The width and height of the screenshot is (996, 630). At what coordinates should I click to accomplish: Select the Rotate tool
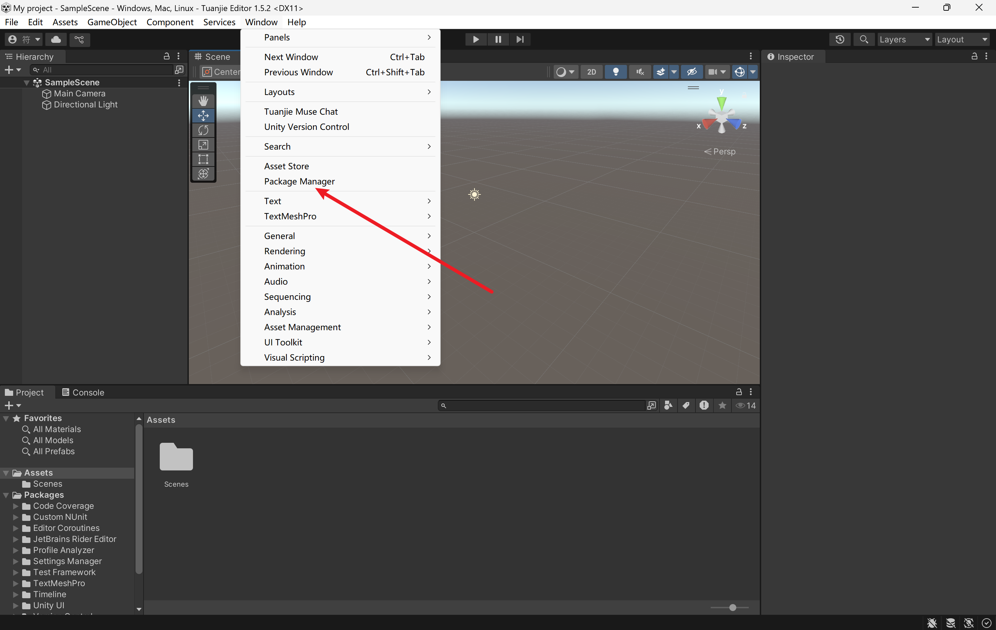(x=203, y=130)
